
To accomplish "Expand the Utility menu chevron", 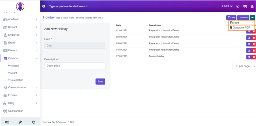I will (x=36, y=103).
